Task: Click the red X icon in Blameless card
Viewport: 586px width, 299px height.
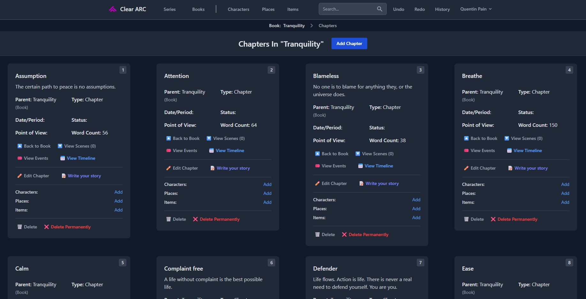Action: 344,234
